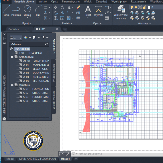Click the Erase tool icon
This screenshot has width=163, height=163.
click(78, 7)
